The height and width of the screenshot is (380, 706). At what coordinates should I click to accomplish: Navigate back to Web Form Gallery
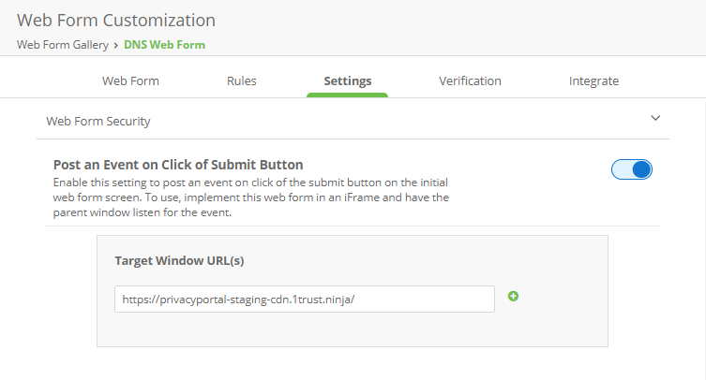tap(62, 45)
